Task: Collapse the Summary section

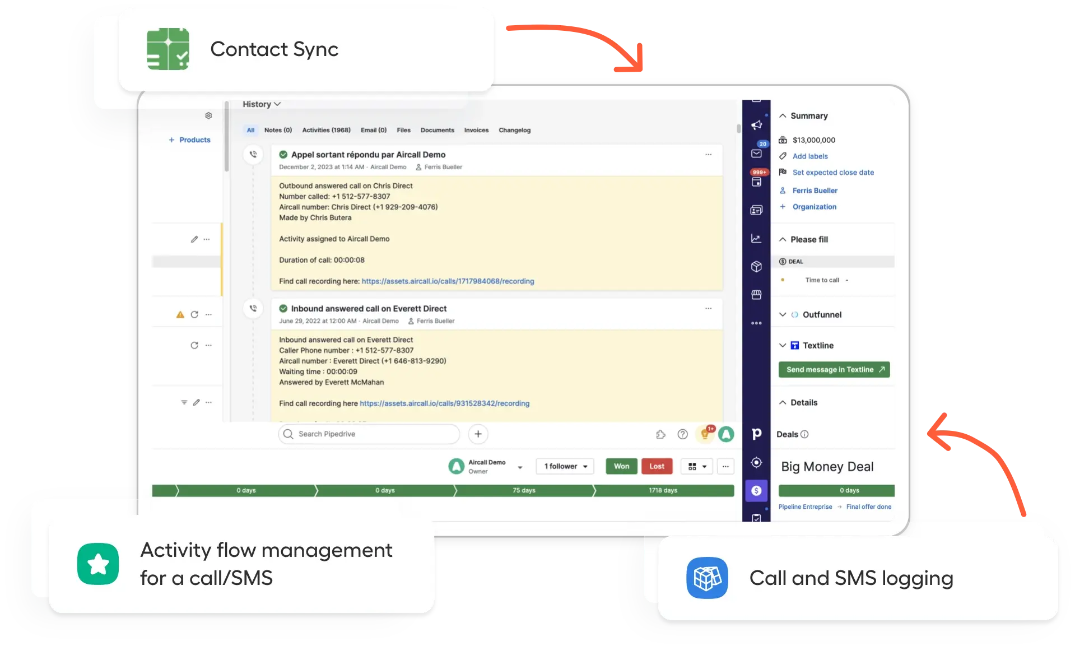Action: tap(783, 116)
